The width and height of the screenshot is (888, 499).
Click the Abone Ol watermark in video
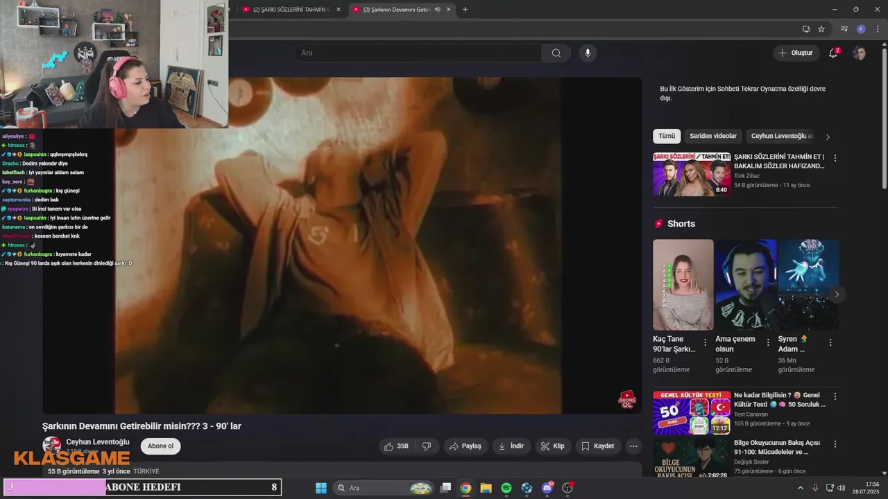click(627, 399)
